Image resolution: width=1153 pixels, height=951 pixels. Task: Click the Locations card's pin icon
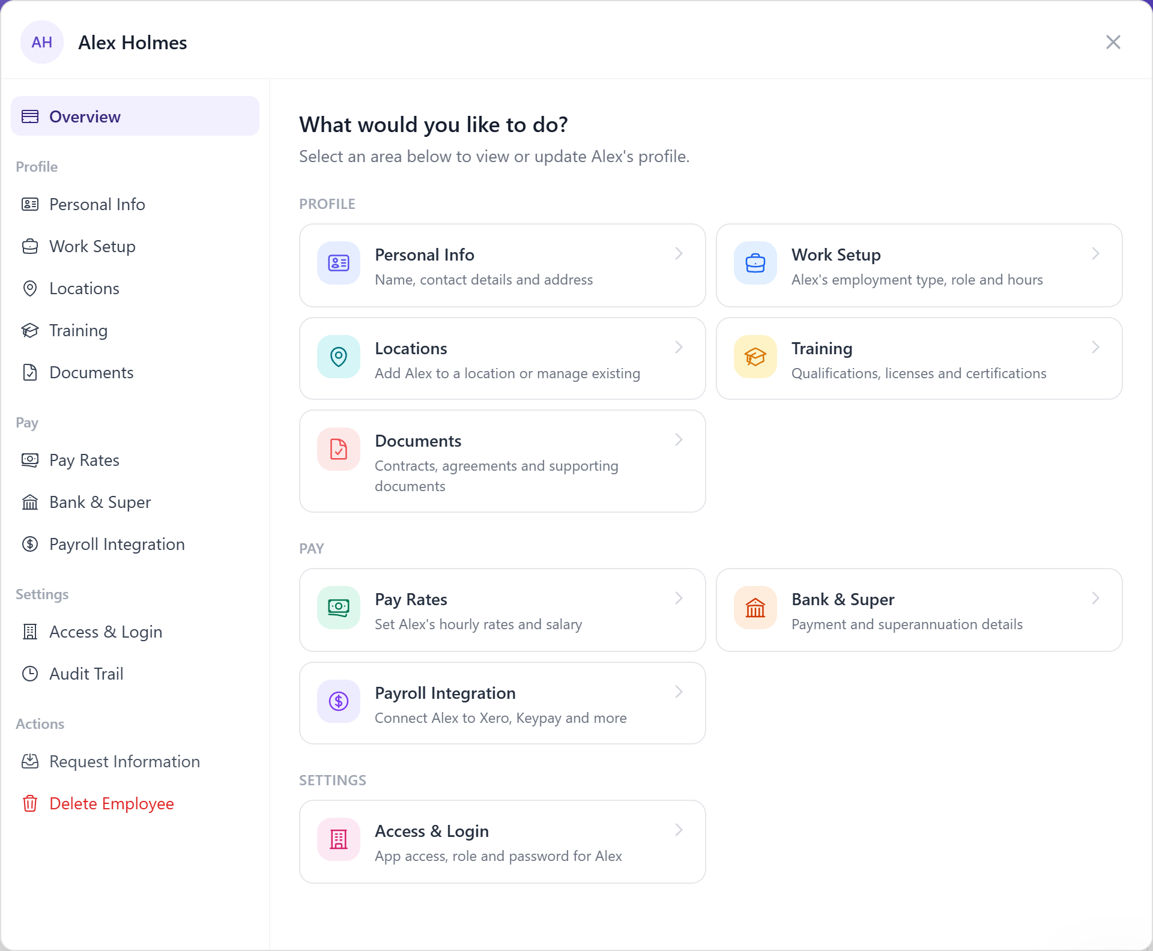point(339,357)
